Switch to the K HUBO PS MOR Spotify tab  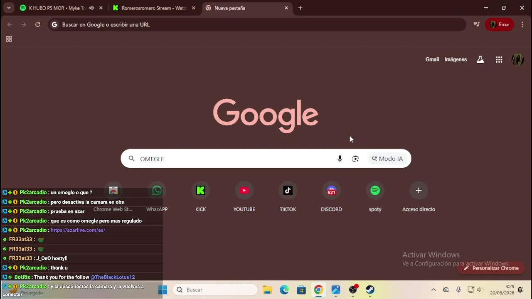[x=57, y=8]
